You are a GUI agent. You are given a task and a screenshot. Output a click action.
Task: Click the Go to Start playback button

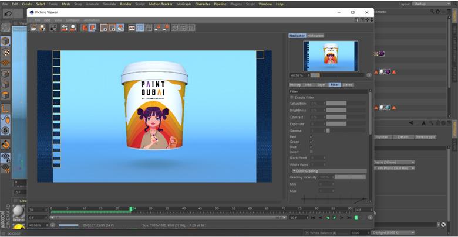click(313, 218)
